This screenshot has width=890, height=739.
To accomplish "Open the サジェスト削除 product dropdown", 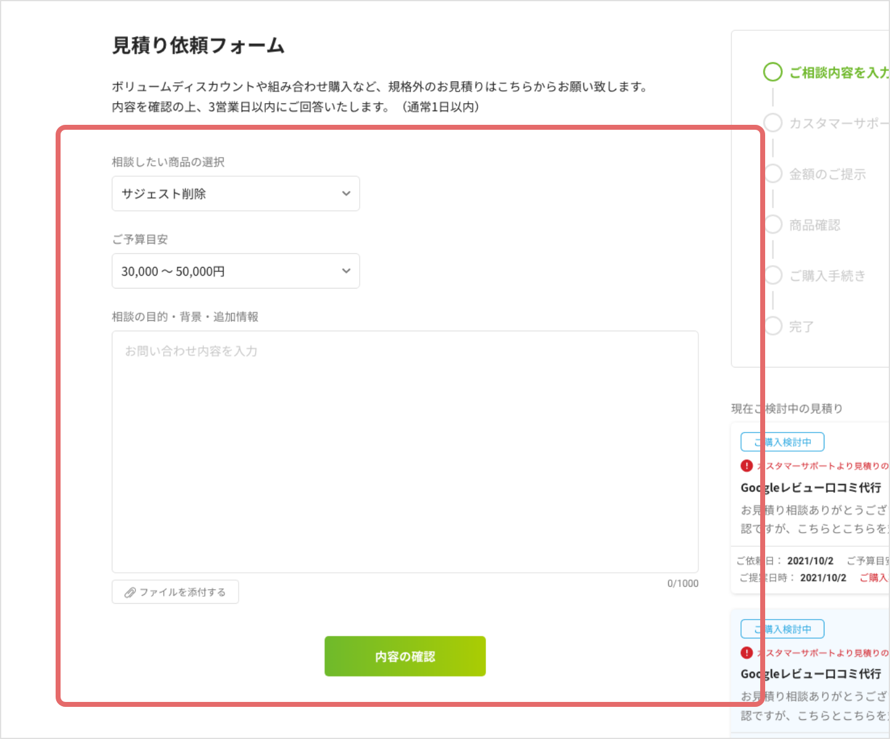I will point(235,193).
